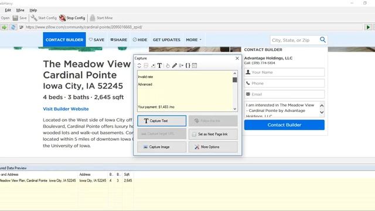The height and width of the screenshot is (211, 375).
Task: Click the Start Config wrench button
Action: point(43,18)
